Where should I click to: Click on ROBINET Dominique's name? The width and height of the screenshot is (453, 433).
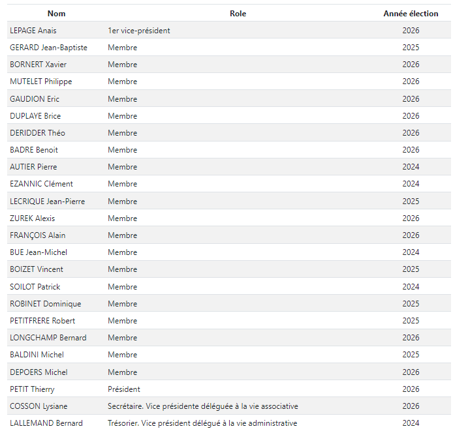(45, 304)
